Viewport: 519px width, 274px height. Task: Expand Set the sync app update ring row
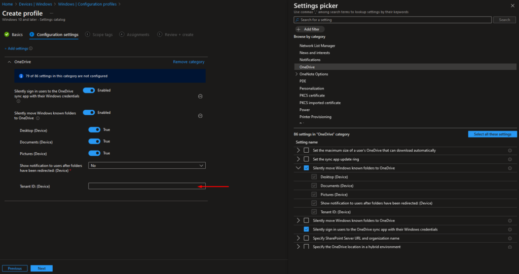point(298,159)
